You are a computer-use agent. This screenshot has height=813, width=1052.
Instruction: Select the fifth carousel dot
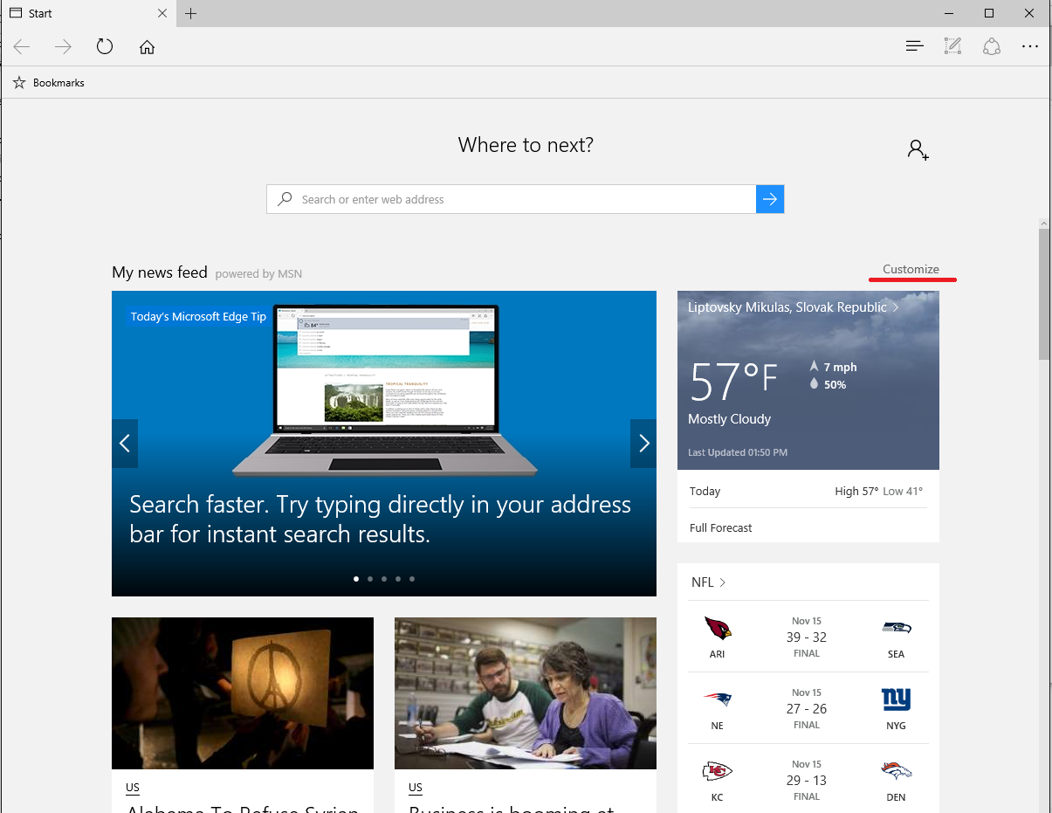pos(412,578)
